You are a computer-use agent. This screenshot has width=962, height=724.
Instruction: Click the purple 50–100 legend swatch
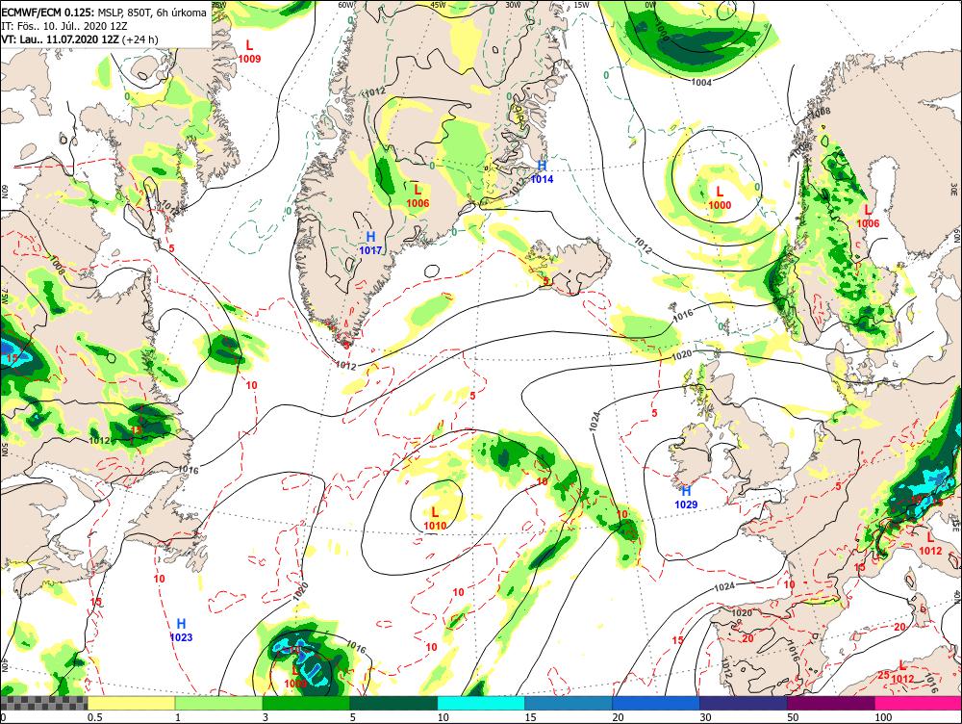point(831,703)
